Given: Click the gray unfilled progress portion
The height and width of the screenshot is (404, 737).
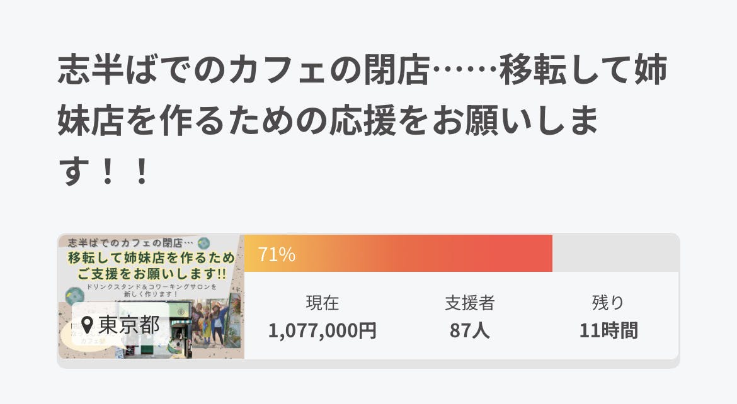Looking at the screenshot, I should click(x=615, y=254).
